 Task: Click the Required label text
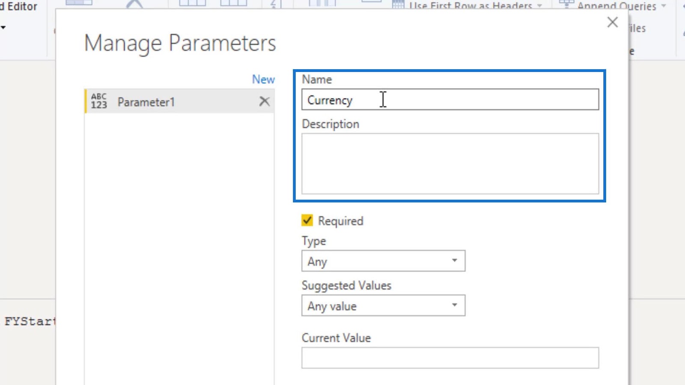point(340,221)
